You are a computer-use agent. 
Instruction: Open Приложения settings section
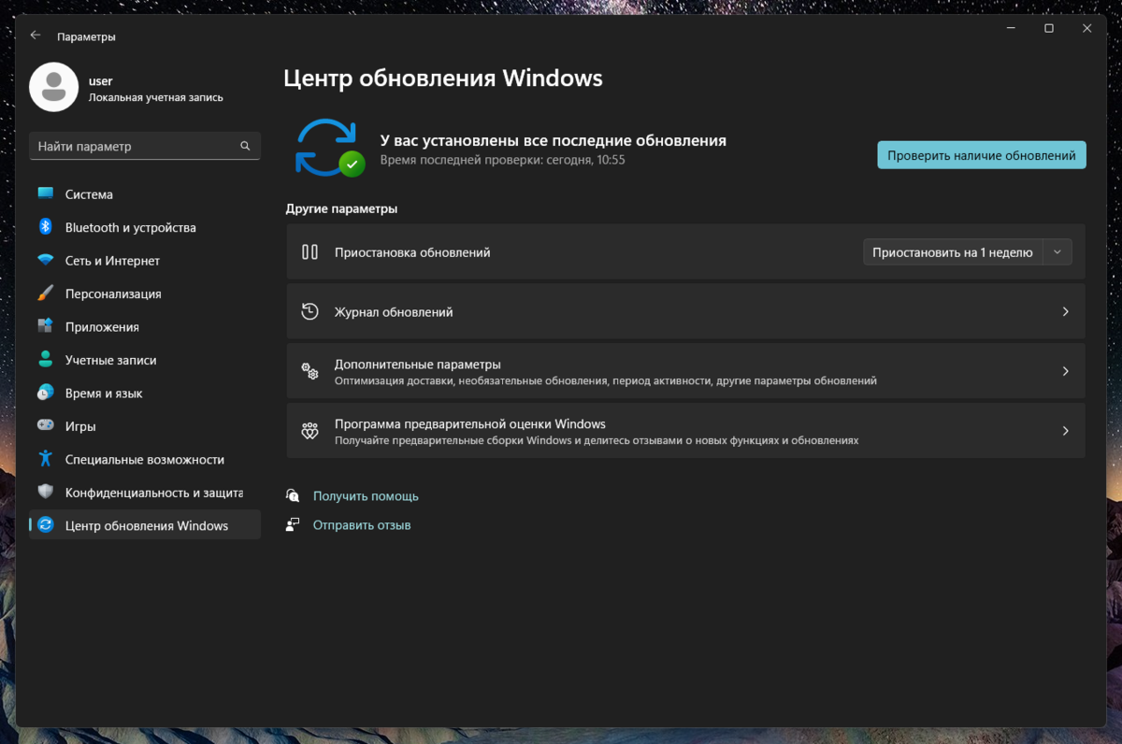[145, 327]
